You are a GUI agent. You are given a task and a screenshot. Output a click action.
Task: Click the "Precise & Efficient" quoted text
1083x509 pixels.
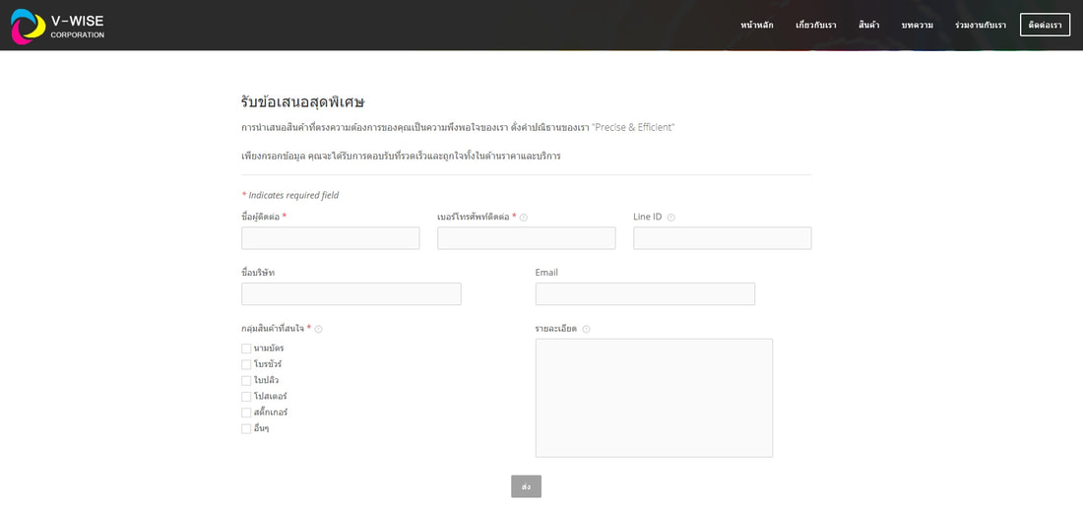pos(633,128)
